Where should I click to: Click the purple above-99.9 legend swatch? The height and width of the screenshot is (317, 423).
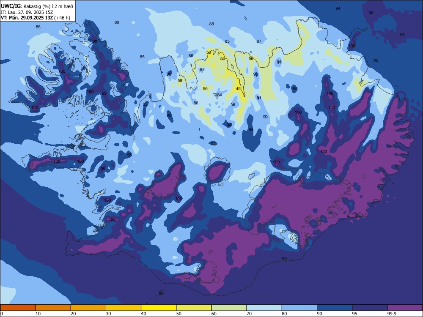(x=405, y=308)
